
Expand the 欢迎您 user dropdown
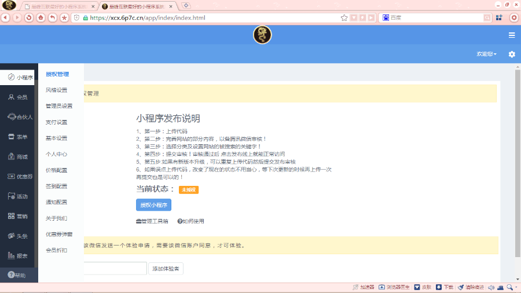click(486, 54)
